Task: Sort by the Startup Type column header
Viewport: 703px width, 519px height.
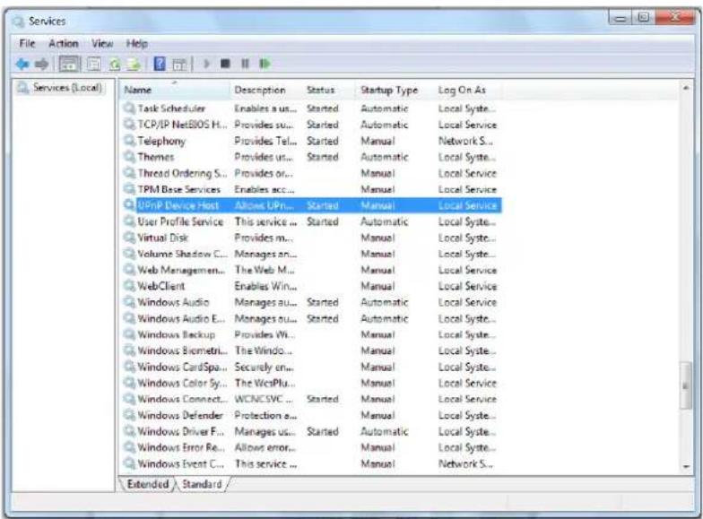Action: click(x=395, y=90)
